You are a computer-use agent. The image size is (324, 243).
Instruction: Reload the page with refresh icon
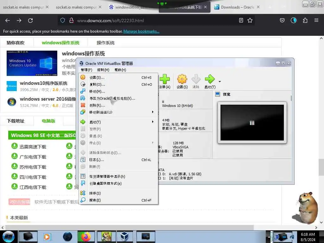pos(30,21)
